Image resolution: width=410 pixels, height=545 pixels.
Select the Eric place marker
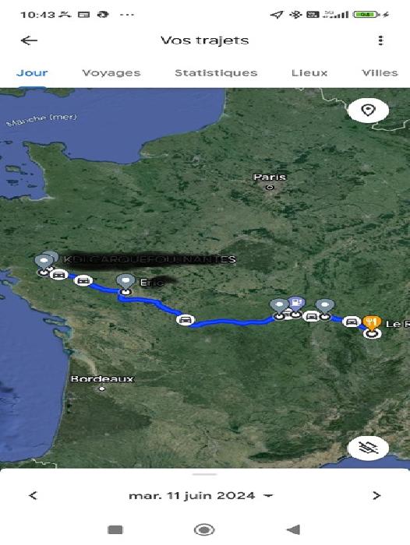click(x=125, y=281)
